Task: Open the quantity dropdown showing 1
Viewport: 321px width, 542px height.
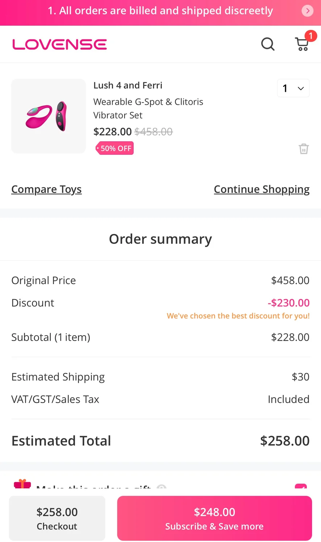Action: tap(293, 88)
